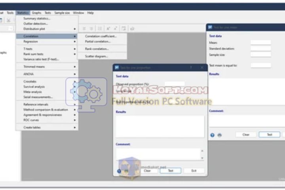Close the Test for one proportion dialog
The height and width of the screenshot is (190, 285).
202,67
